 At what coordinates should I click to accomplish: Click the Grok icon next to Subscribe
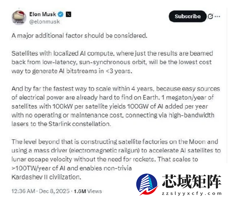pos(210,17)
